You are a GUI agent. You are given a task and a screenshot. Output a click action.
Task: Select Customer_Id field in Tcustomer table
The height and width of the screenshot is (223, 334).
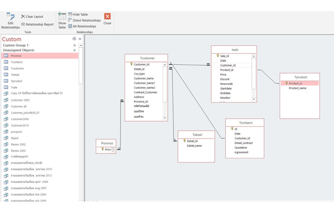click(x=142, y=64)
